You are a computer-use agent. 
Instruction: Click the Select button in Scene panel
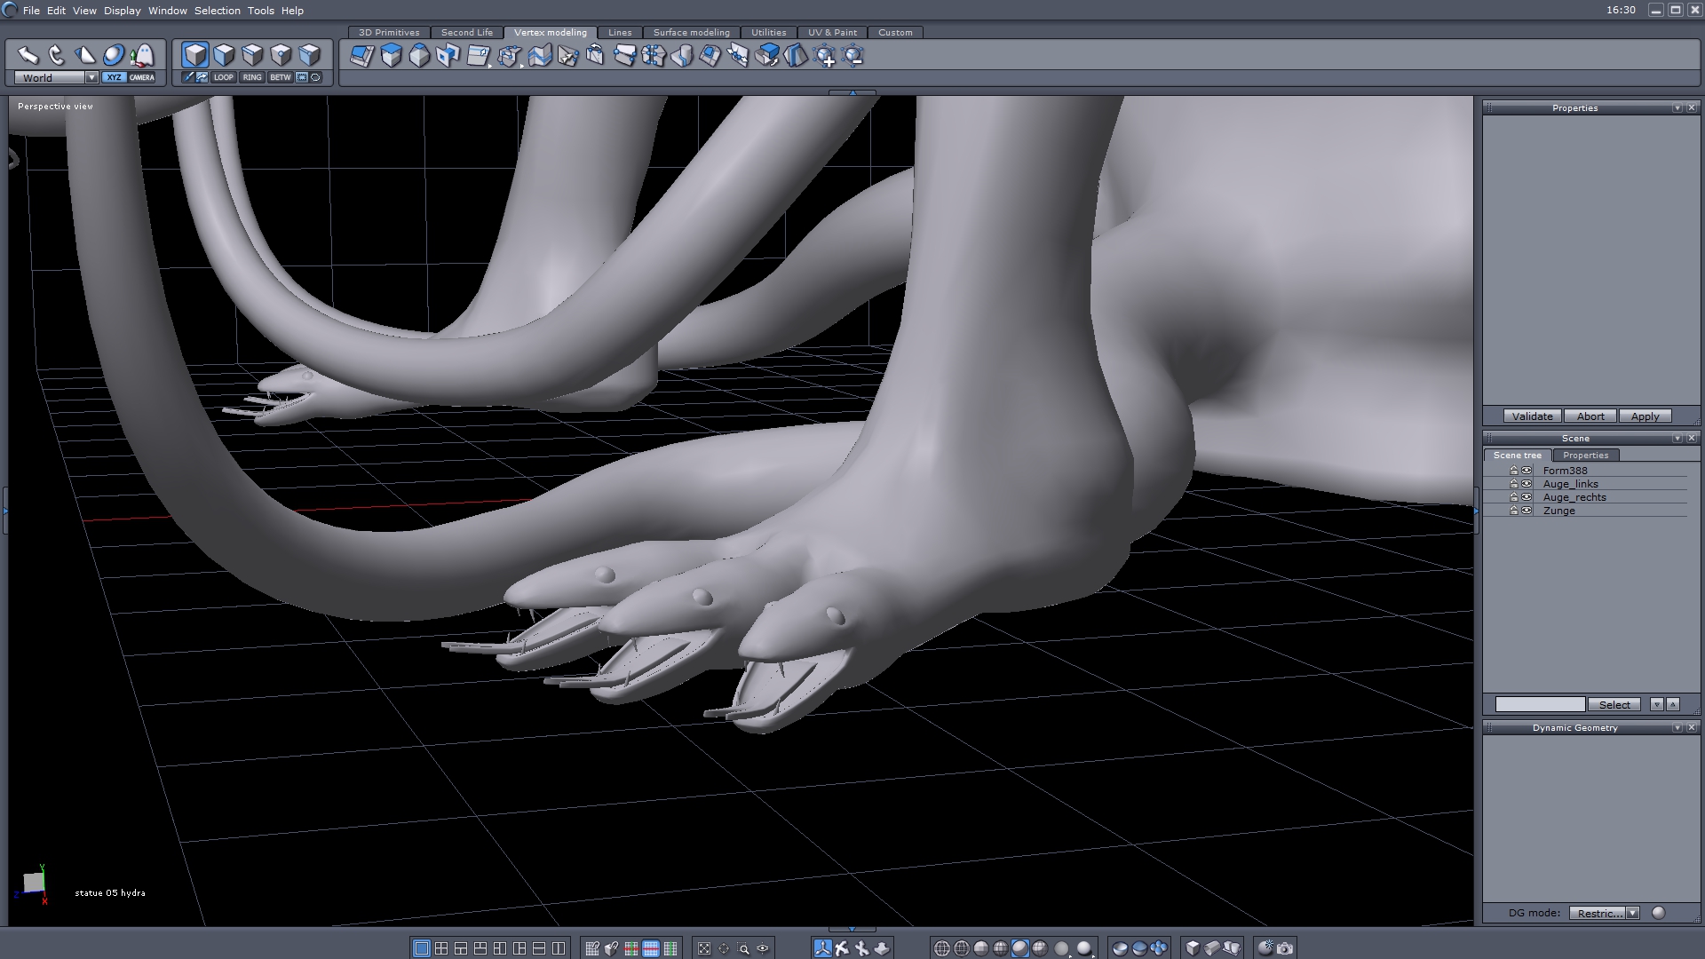1614,704
